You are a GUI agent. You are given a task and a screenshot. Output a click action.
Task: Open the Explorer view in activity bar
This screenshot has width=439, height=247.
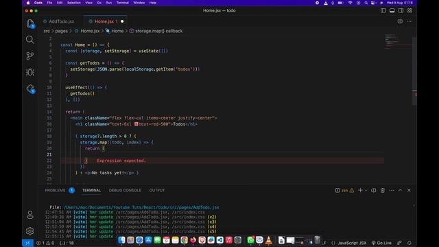[x=30, y=23]
